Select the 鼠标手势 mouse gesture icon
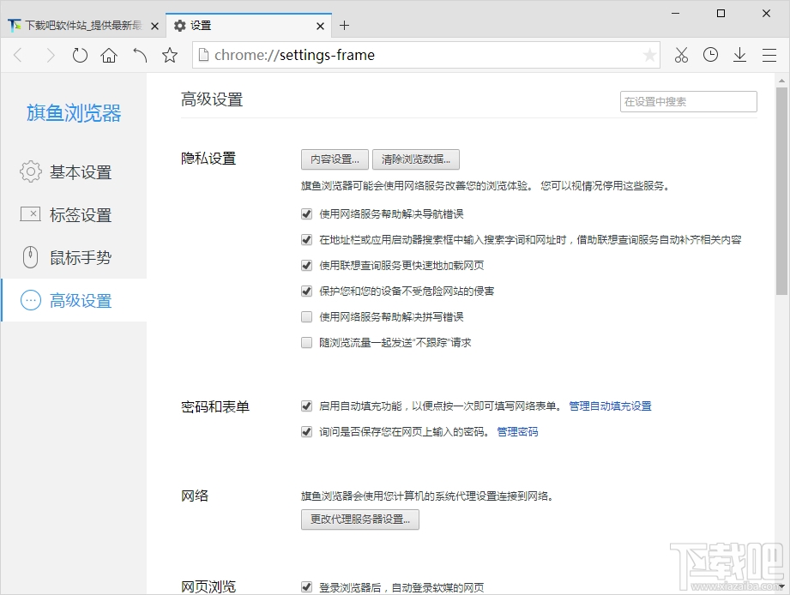Screen dimensions: 790x595 [x=30, y=257]
